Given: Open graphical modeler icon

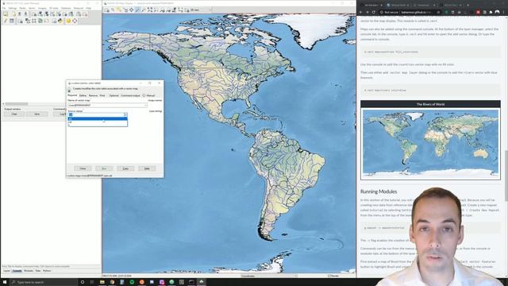Looking at the screenshot, I should pyautogui.click(x=40, y=21).
